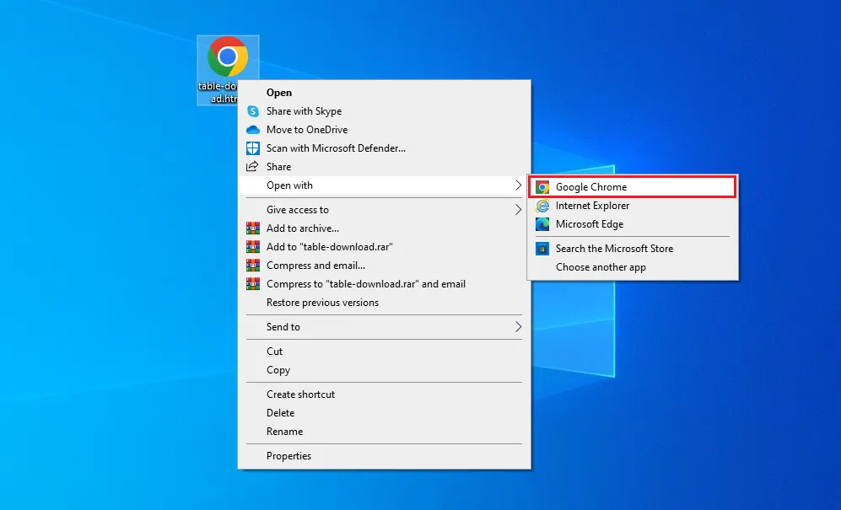Viewport: 841px width, 510px height.
Task: Click the Internet Explorer icon
Action: point(542,206)
